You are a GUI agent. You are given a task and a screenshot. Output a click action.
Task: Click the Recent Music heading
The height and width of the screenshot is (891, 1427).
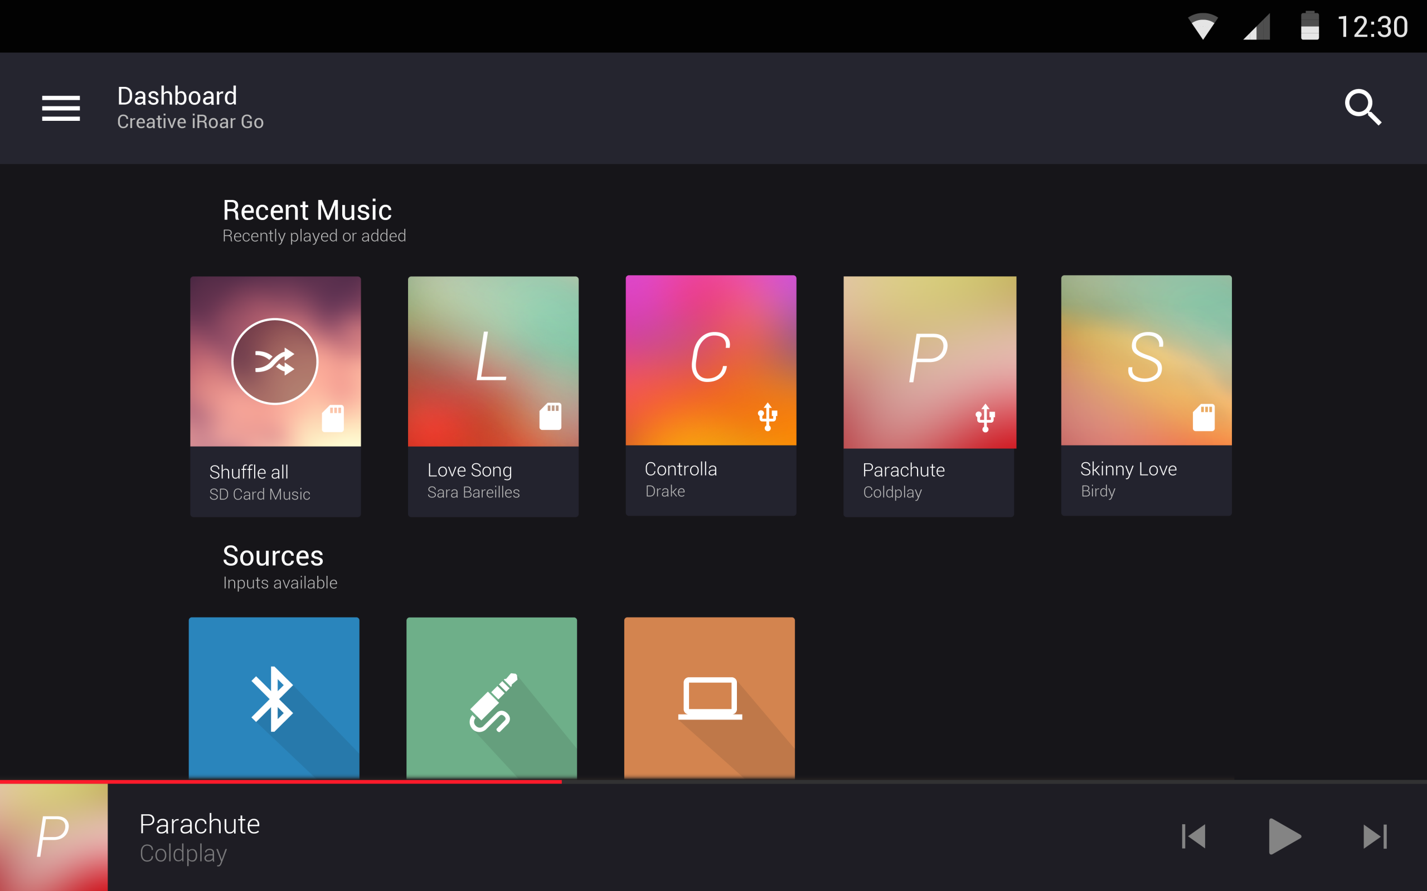(x=307, y=210)
